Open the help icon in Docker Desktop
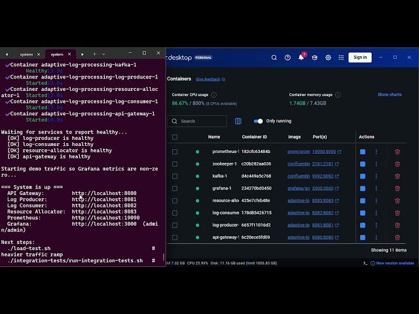The width and height of the screenshot is (419, 314). coord(287,58)
